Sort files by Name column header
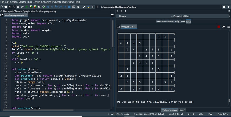The height and width of the screenshot is (117, 231). click(x=144, y=17)
